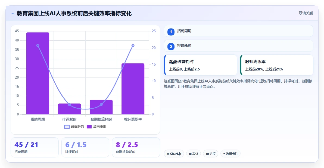This screenshot has width=324, height=168.
Task: Click the icon inside the 数据卡片 chip
Action: pos(224,154)
